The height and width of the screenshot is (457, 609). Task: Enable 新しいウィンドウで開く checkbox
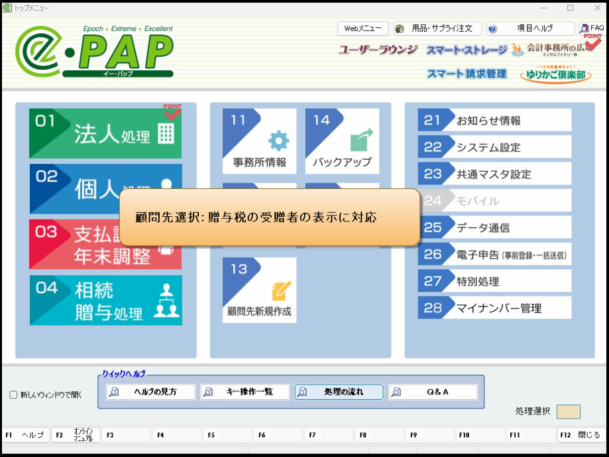[13, 395]
